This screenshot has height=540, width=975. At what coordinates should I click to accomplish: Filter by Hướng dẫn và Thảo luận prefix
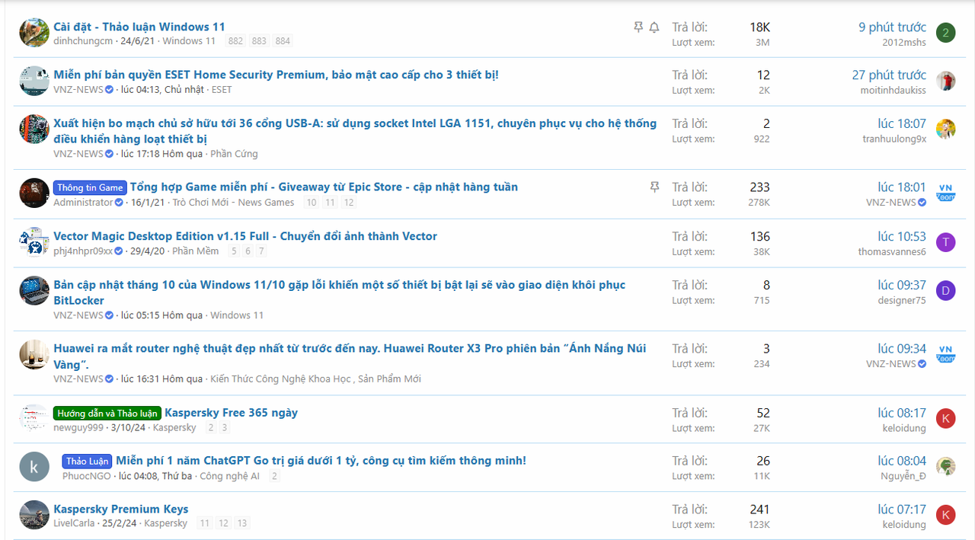click(x=107, y=414)
